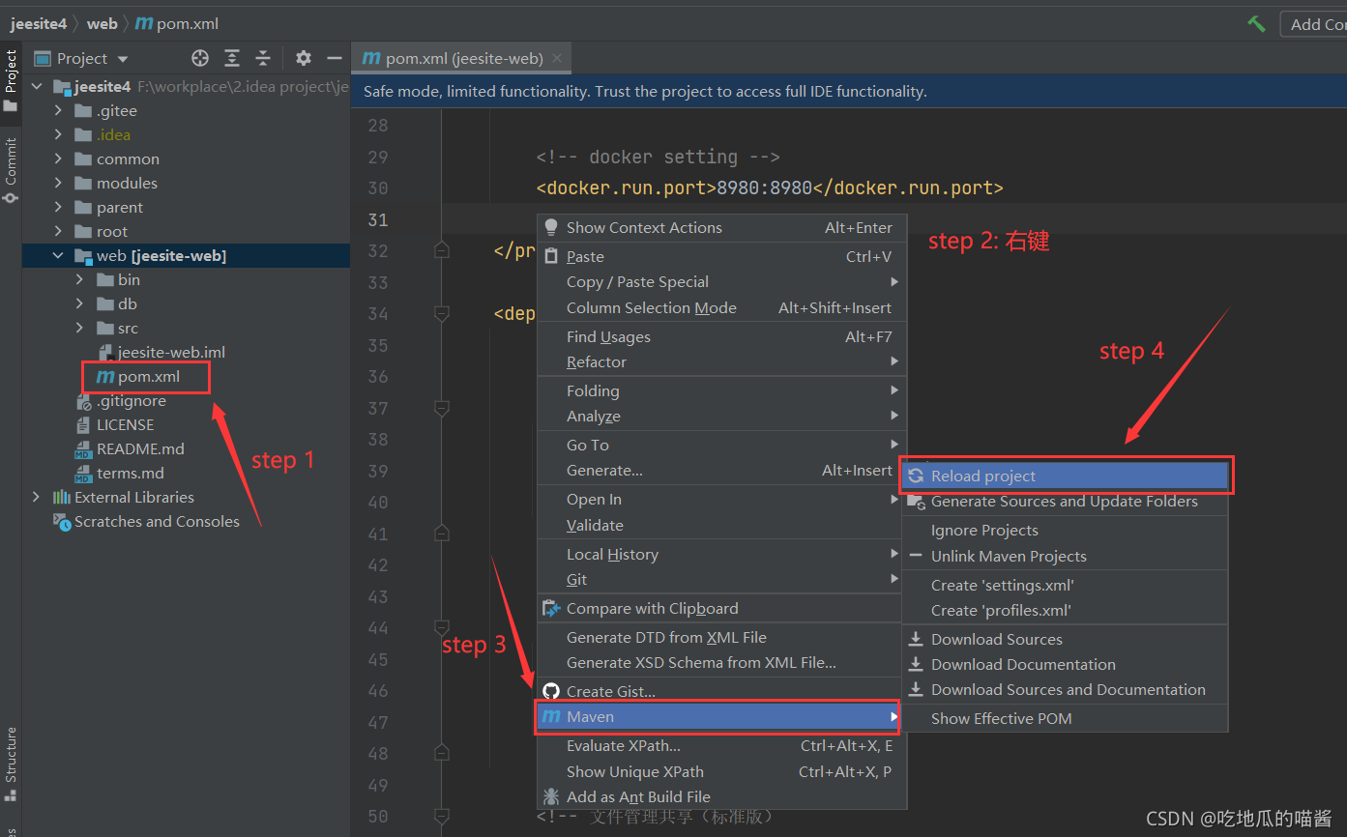Hide the Project panel with minus icon

tap(335, 58)
